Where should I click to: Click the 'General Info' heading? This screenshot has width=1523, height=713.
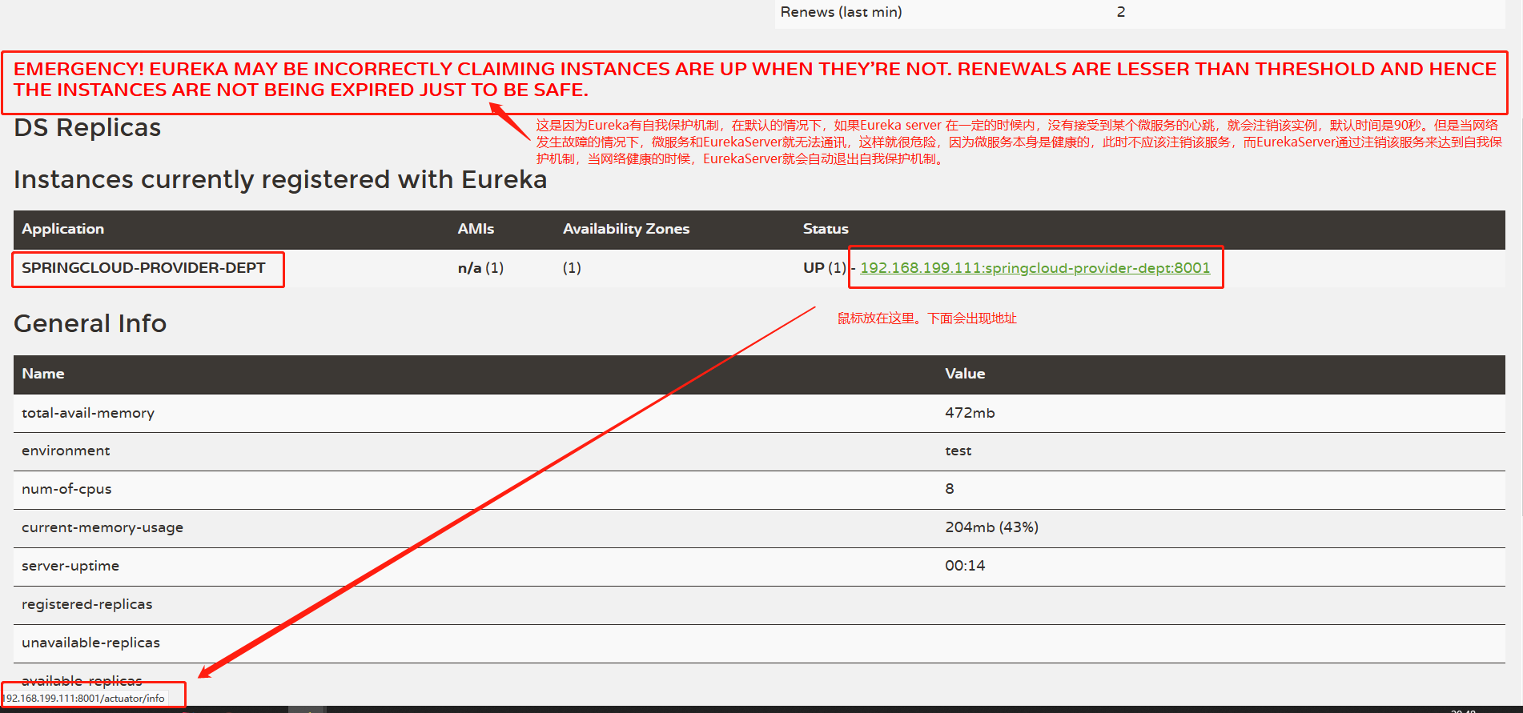coord(90,323)
